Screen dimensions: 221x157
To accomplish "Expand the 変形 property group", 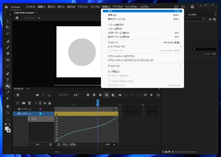I will coord(28,119).
